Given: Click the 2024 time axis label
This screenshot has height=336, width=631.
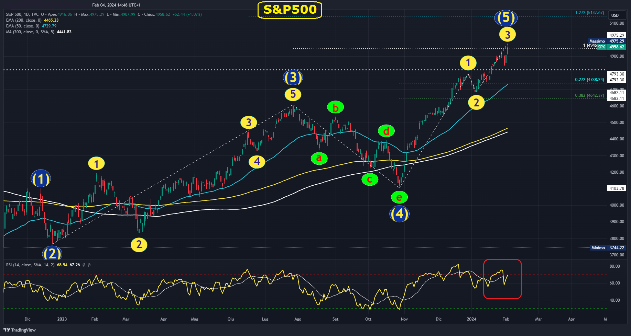Looking at the screenshot, I should (471, 319).
